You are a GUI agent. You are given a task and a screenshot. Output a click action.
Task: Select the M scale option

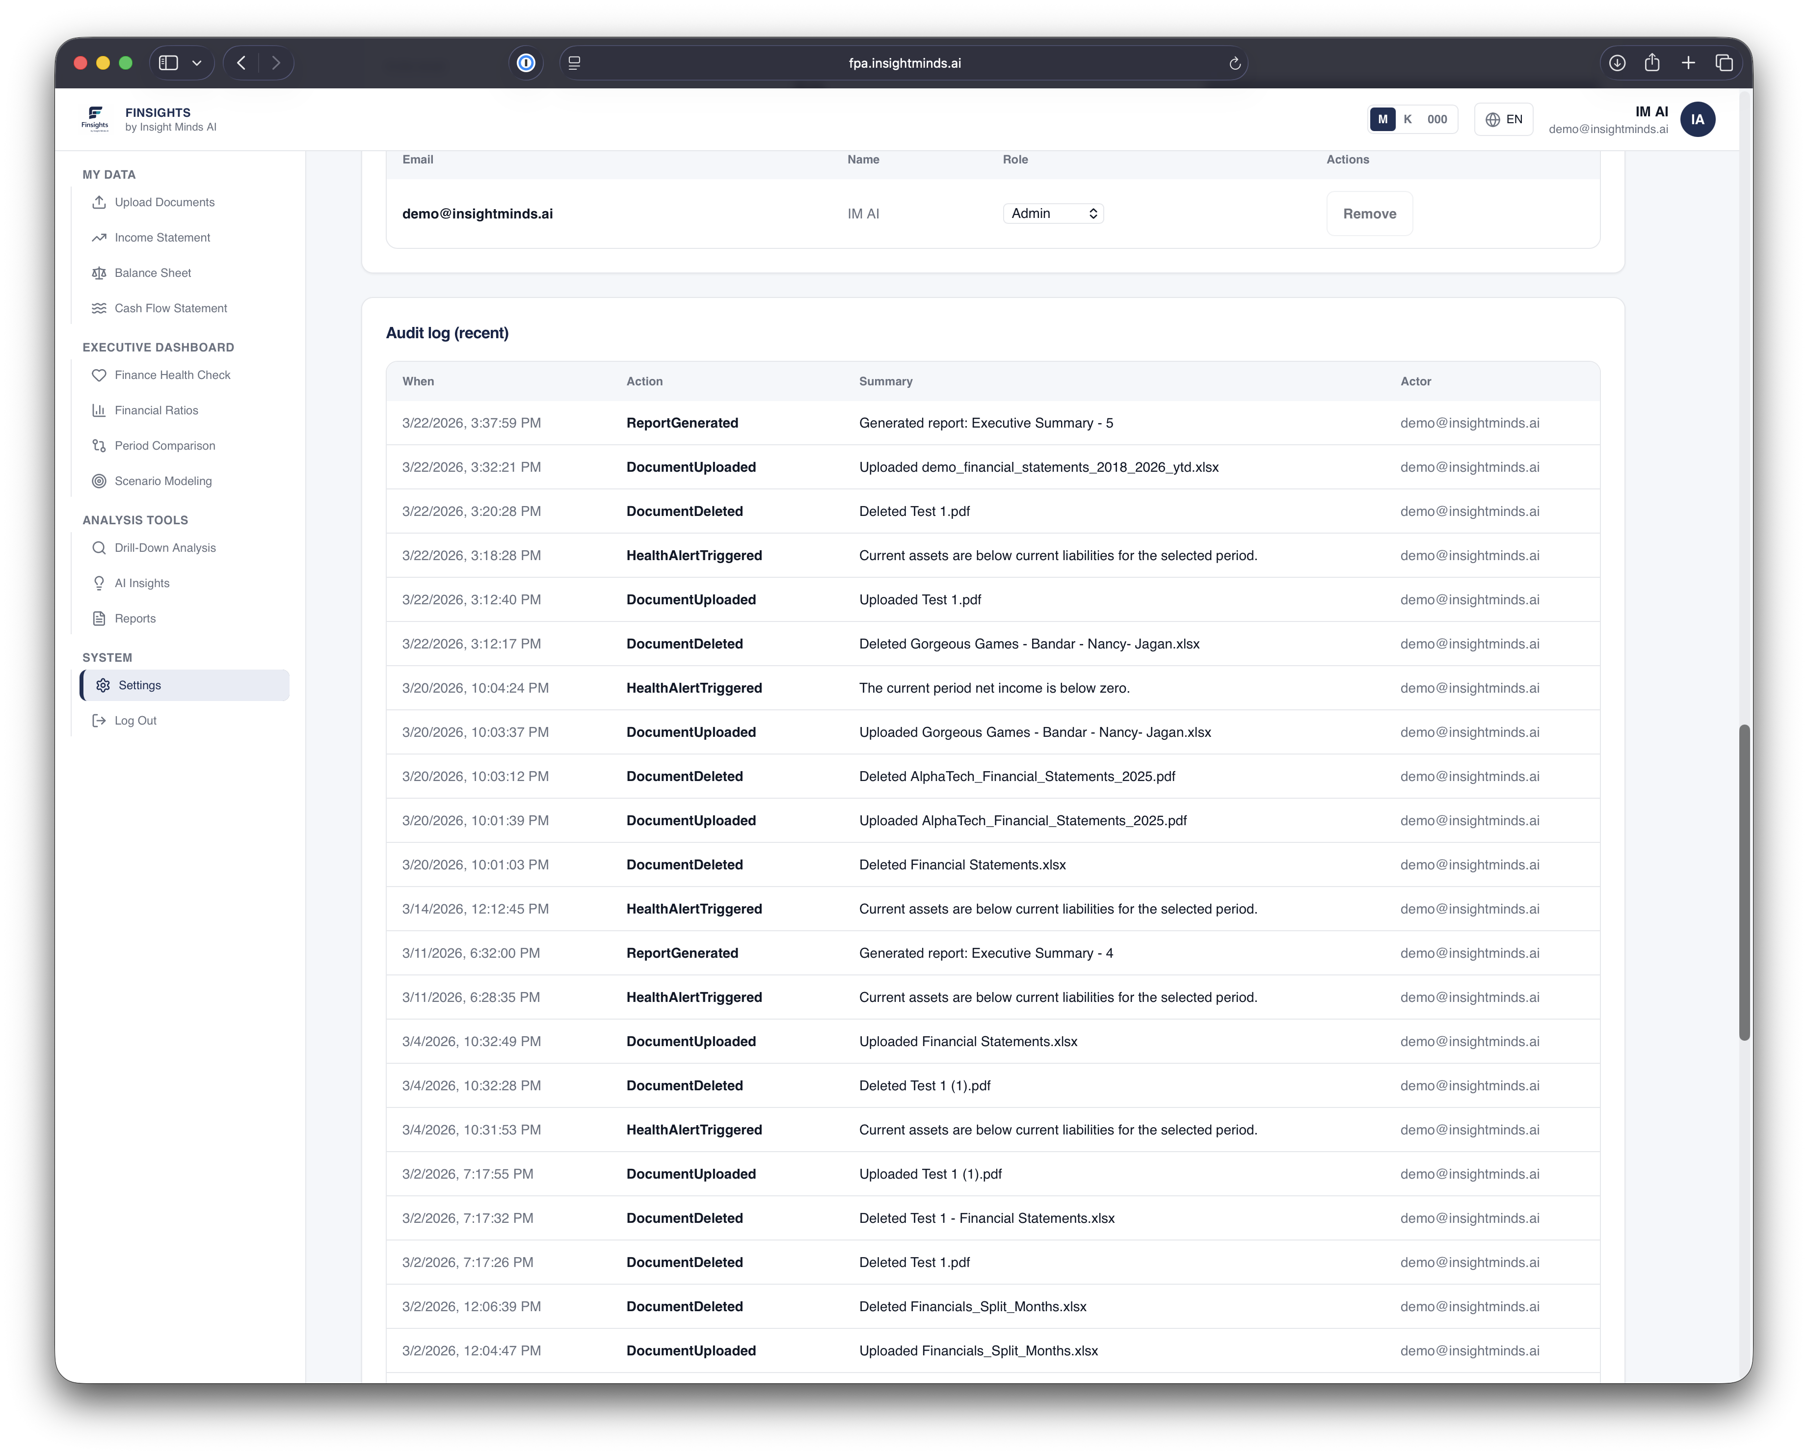pyautogui.click(x=1383, y=119)
